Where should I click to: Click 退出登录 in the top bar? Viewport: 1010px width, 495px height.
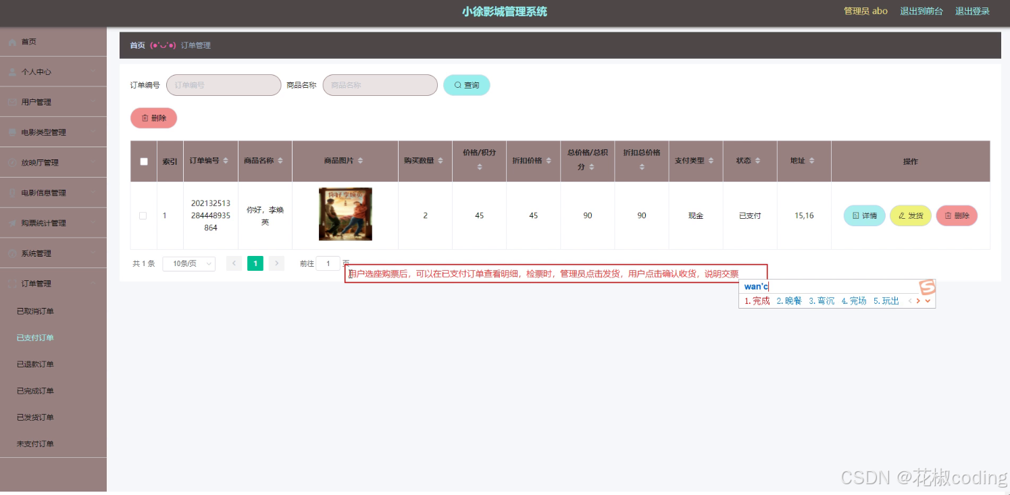[x=972, y=11]
